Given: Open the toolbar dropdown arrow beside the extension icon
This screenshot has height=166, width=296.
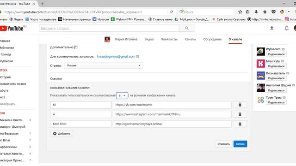Looking at the screenshot, I should 289,12.
